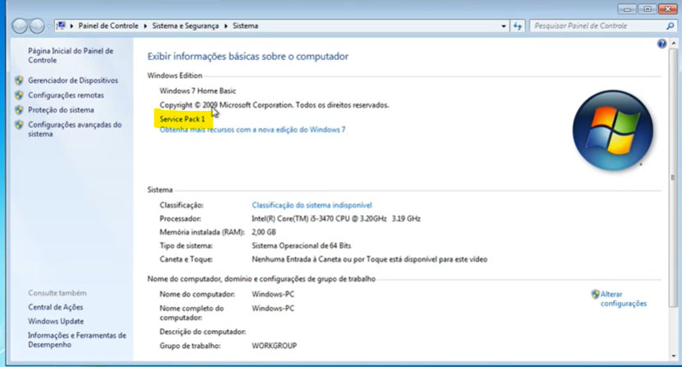
Task: Expand the arrow before Painel de Controle
Action: click(x=71, y=26)
